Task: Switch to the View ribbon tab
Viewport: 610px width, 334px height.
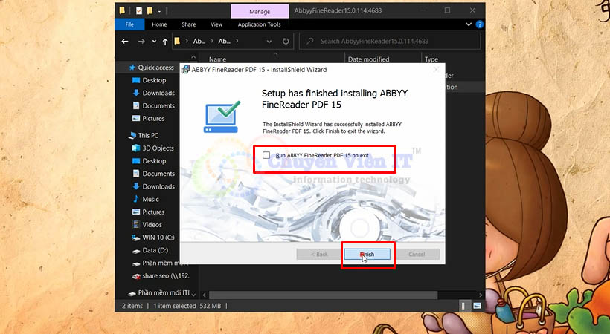Action: tap(216, 24)
